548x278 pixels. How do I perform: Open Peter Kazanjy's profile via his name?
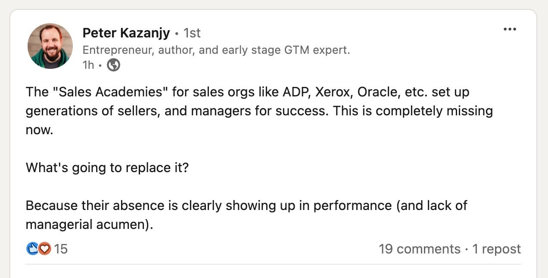click(x=126, y=33)
